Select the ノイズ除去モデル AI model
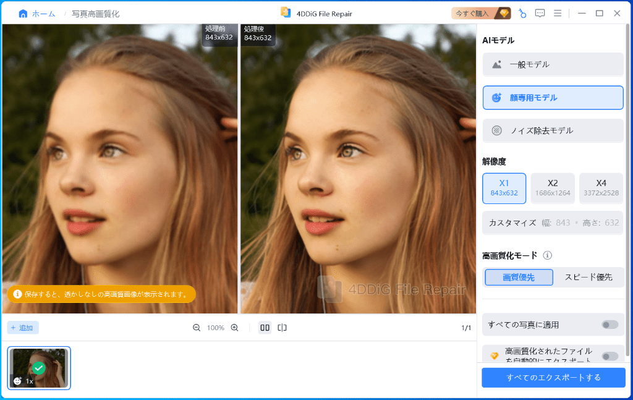This screenshot has height=400, width=633. [553, 130]
